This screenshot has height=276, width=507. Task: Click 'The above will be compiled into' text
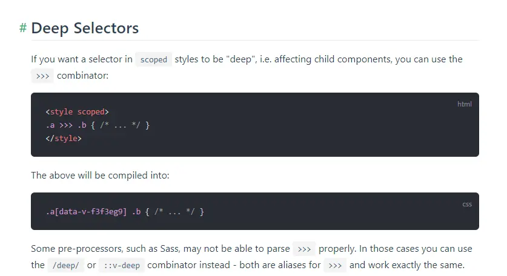pos(100,176)
